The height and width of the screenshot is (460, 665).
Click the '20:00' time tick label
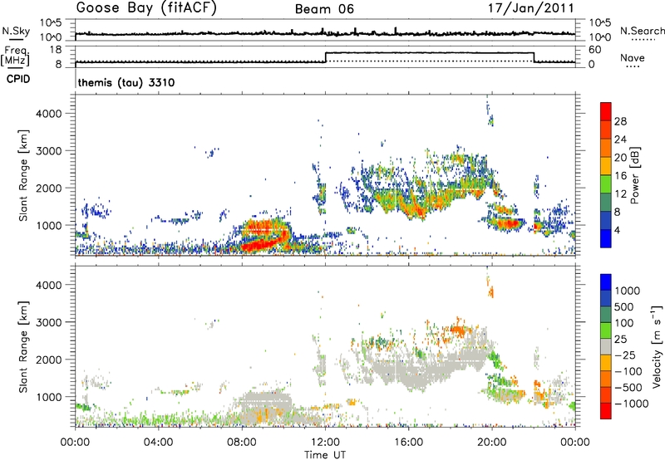[492, 443]
